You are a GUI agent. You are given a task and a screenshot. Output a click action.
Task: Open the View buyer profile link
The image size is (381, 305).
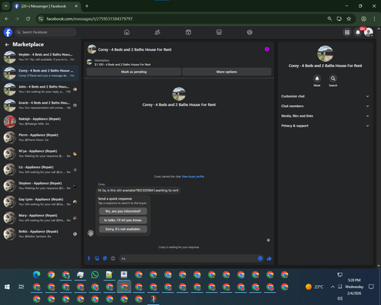[193, 176]
